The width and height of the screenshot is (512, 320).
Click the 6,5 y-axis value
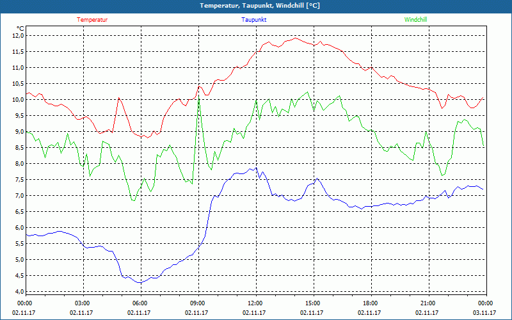pyautogui.click(x=20, y=212)
